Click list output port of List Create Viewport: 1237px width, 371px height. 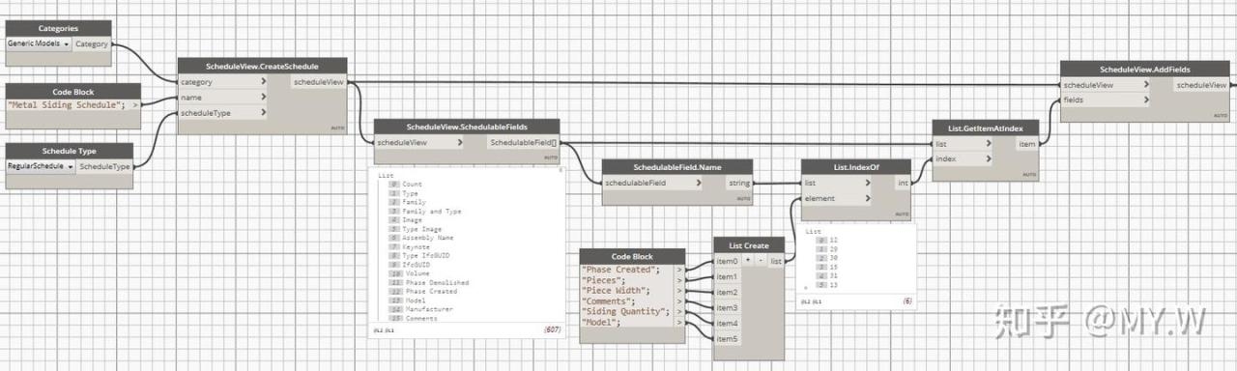[778, 261]
